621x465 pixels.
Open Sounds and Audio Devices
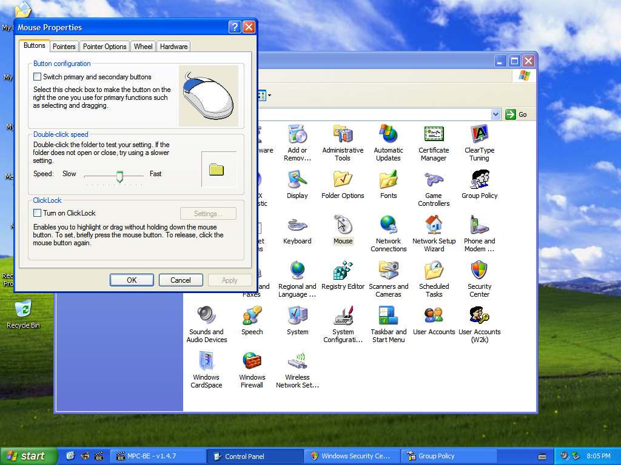(206, 316)
